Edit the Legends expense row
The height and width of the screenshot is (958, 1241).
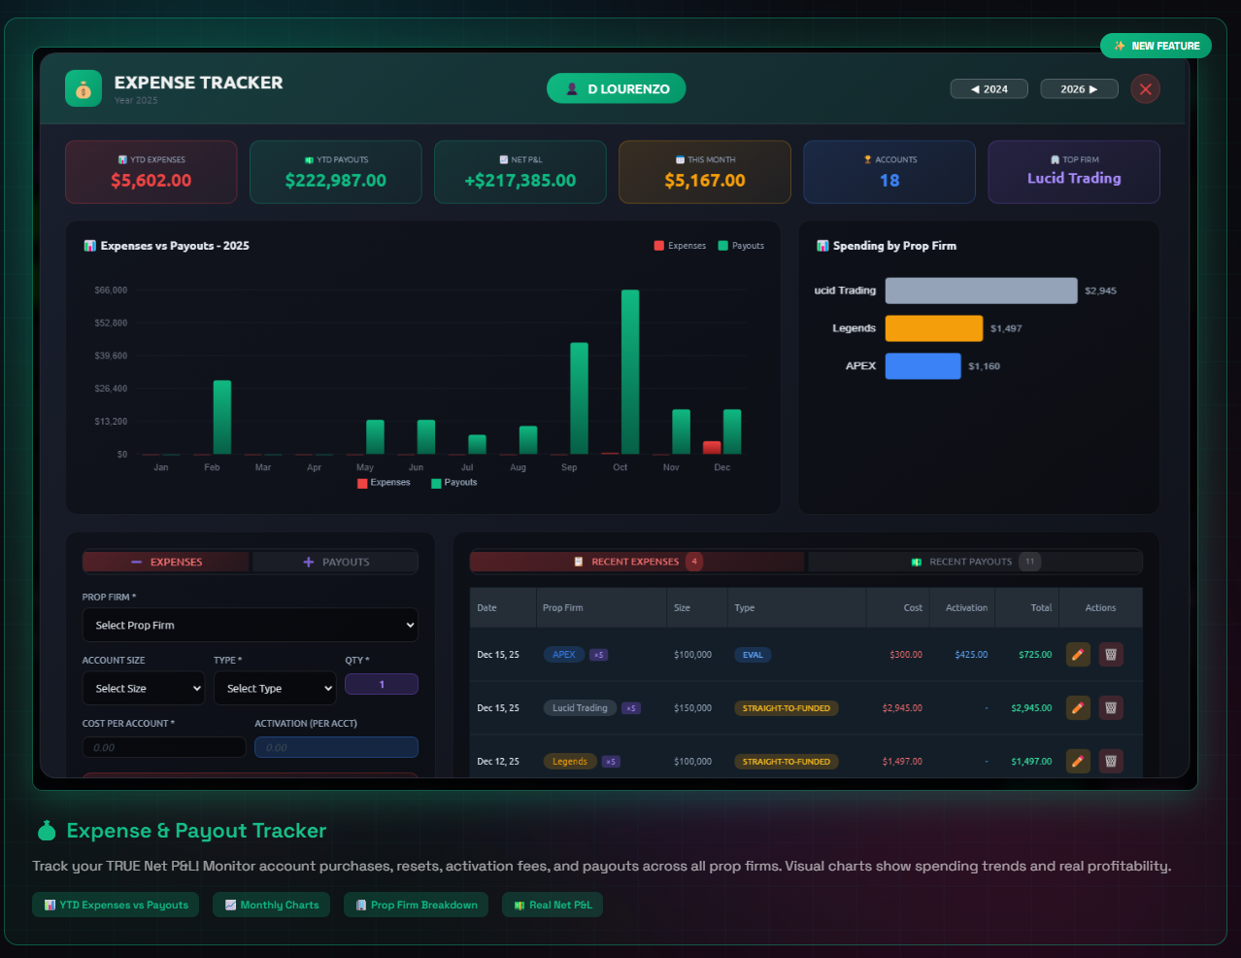coord(1078,761)
